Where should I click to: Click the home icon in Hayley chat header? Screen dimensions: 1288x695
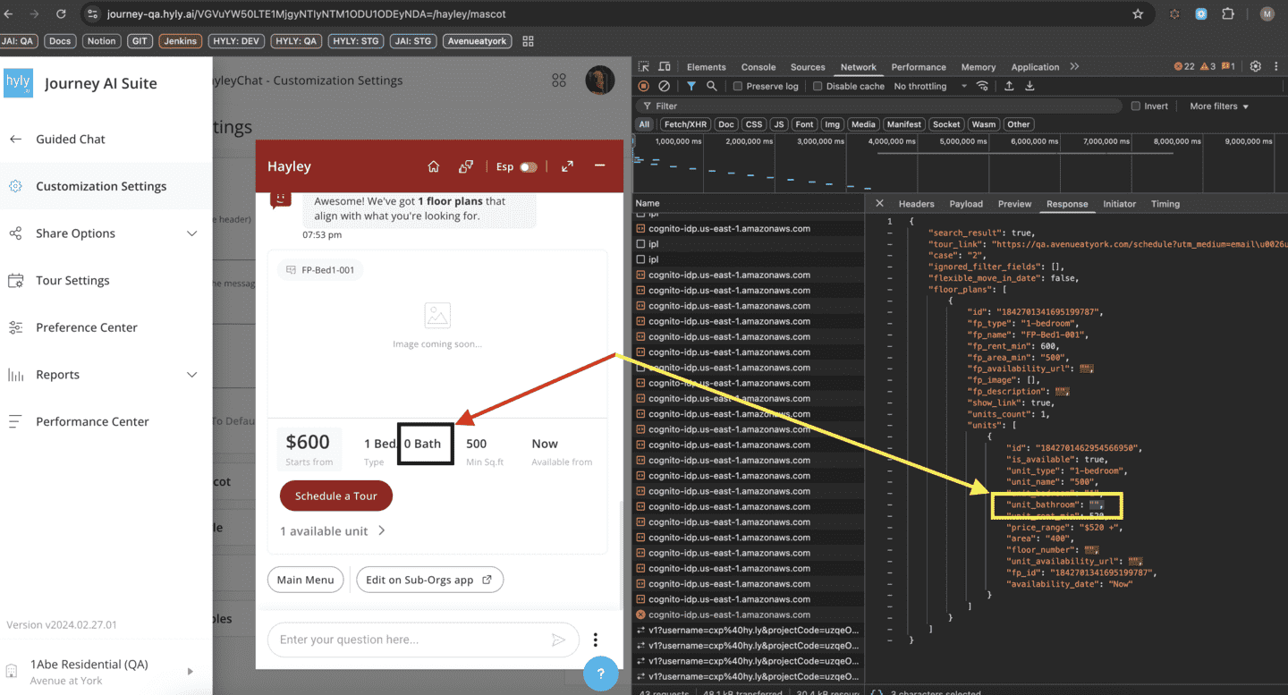[434, 166]
